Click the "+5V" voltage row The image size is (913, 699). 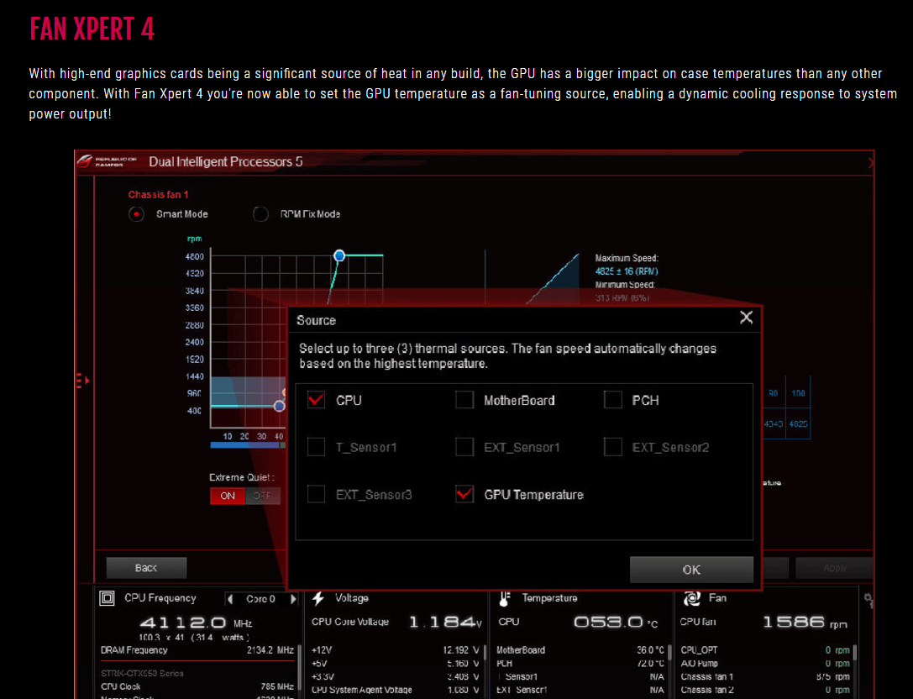[x=396, y=664]
